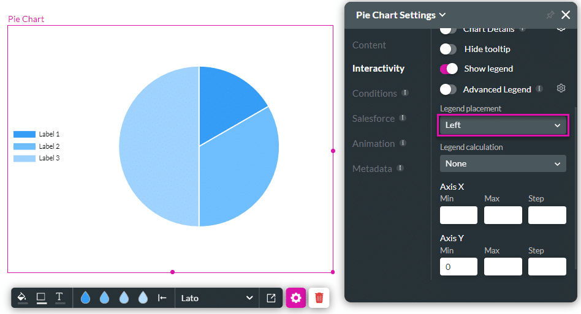Click the Axis Y Min input field

point(458,266)
